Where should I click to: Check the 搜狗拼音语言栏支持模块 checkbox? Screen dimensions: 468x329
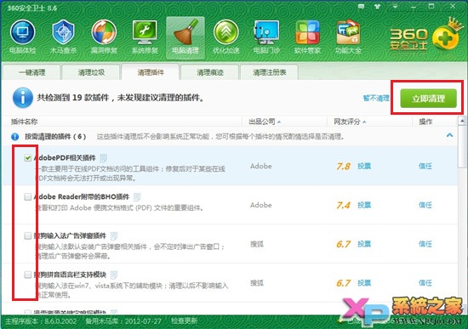tap(28, 275)
